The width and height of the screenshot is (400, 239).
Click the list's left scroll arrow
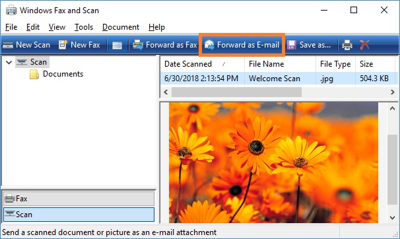166,92
